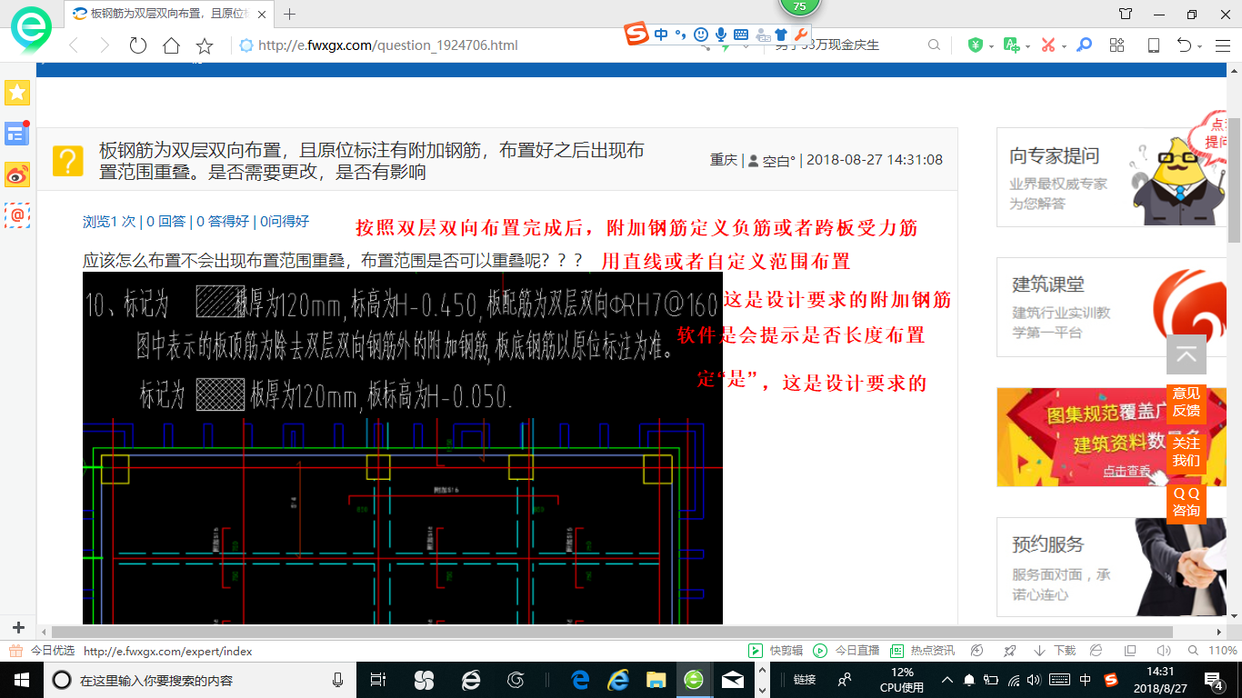1242x698 pixels.
Task: Open the Sogou soft keyboard icon
Action: point(741,35)
